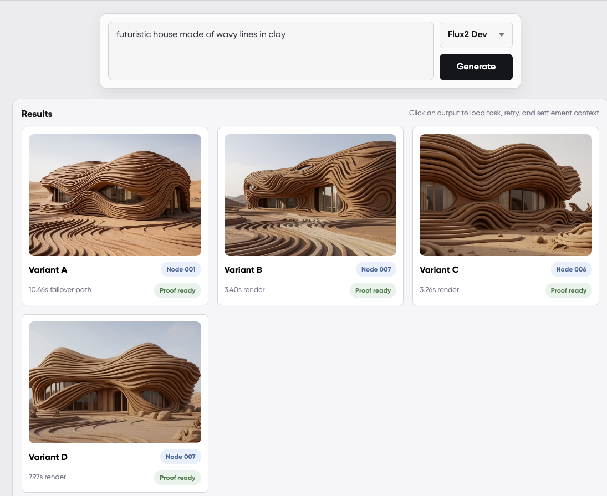Open the Variant D image thumbnail

pyautogui.click(x=115, y=382)
